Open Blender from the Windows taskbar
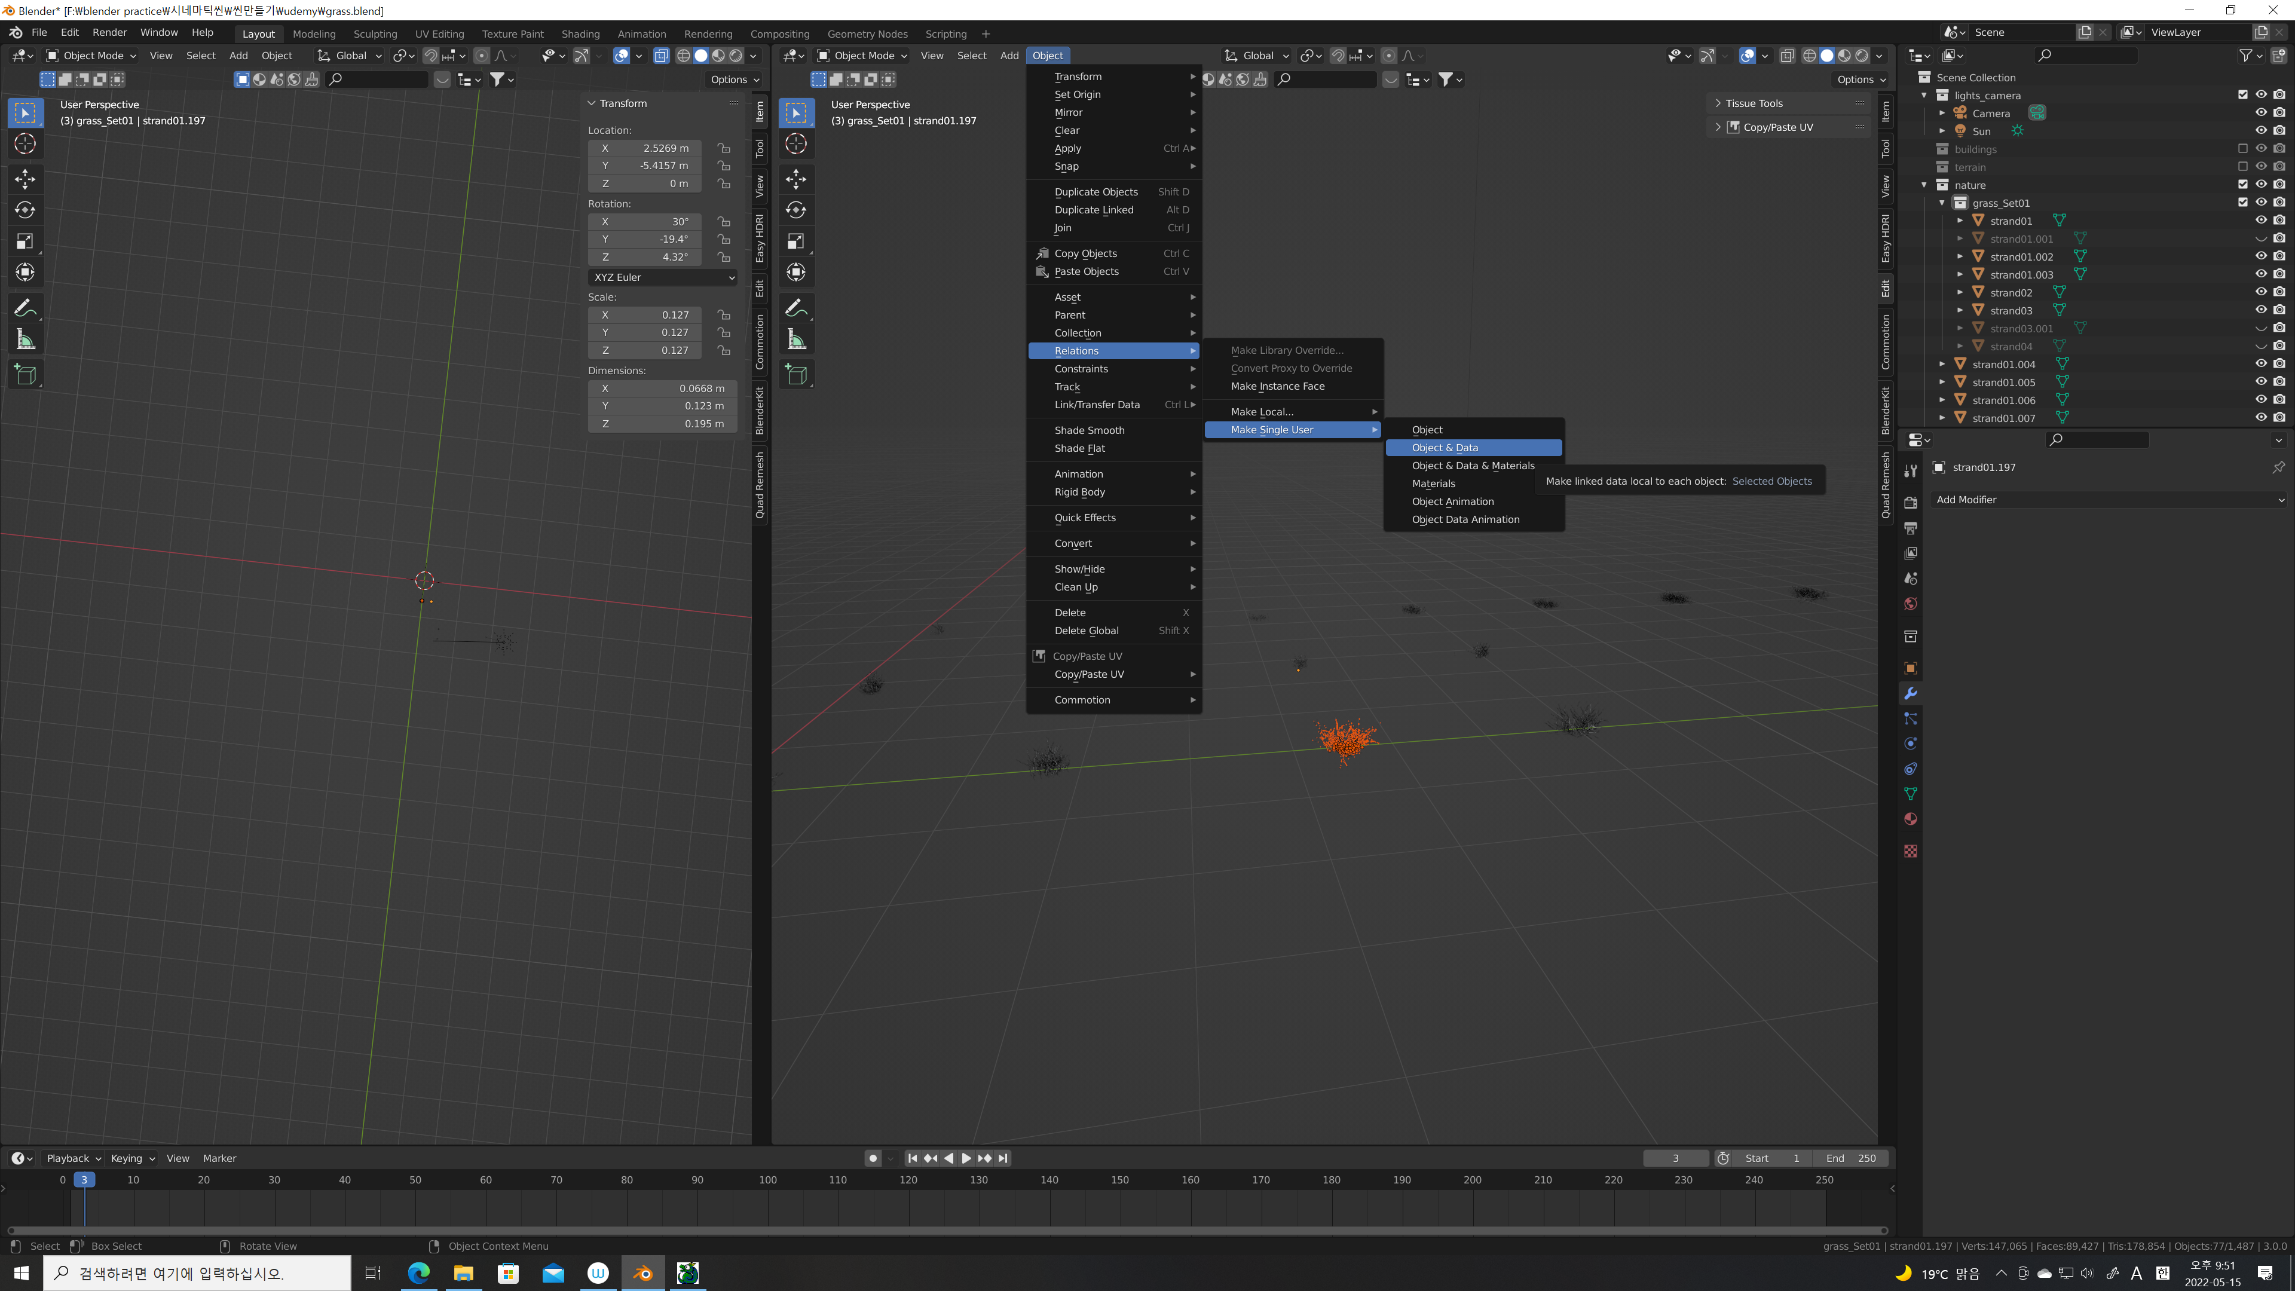Viewport: 2295px width, 1291px height. click(x=642, y=1273)
